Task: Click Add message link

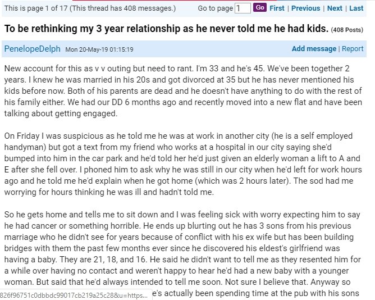Action: pos(314,49)
